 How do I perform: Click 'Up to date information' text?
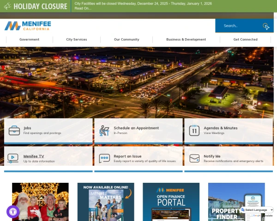39,161
